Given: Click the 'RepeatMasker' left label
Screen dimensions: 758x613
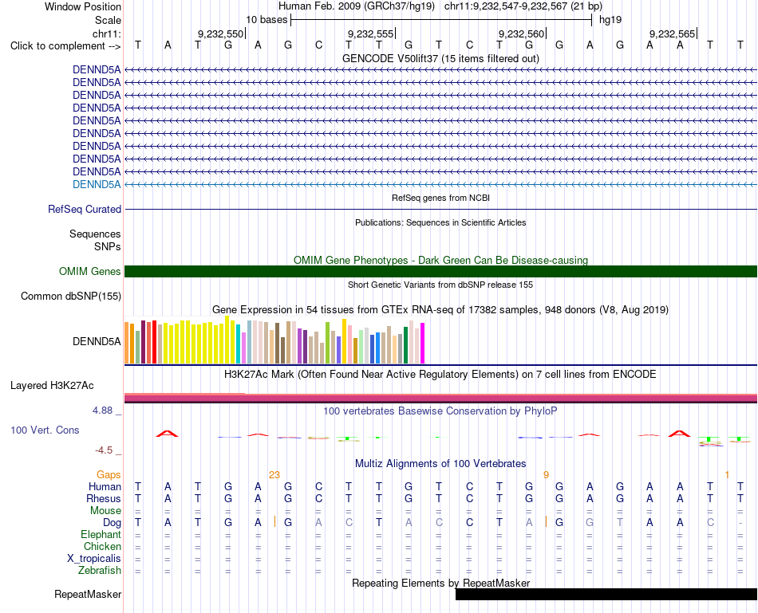Looking at the screenshot, I should point(88,594).
